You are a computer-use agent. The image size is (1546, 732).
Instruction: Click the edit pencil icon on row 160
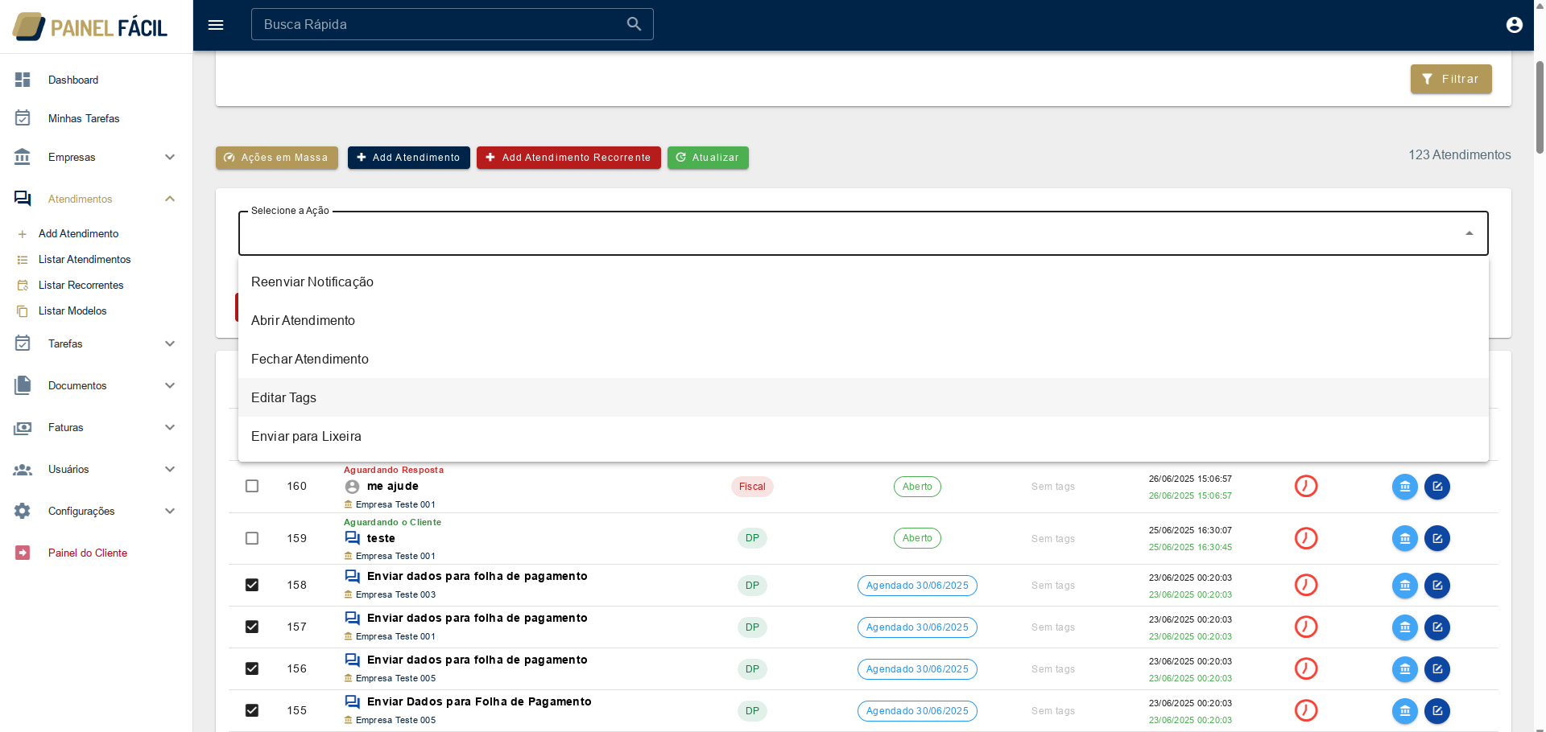click(1437, 487)
